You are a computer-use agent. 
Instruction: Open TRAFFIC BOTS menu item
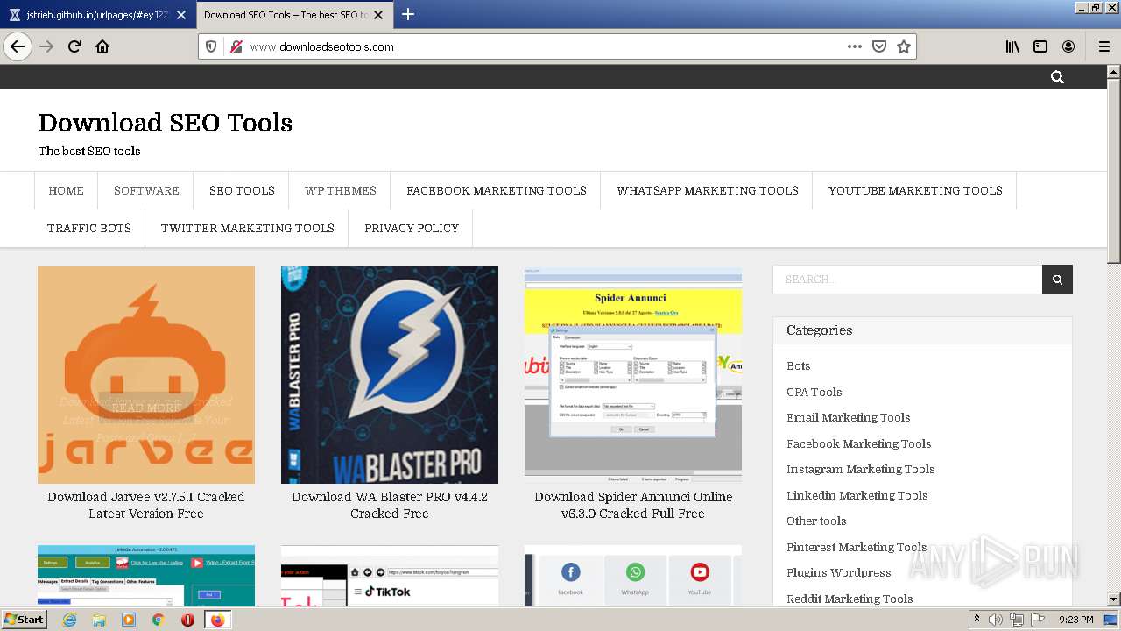click(89, 228)
